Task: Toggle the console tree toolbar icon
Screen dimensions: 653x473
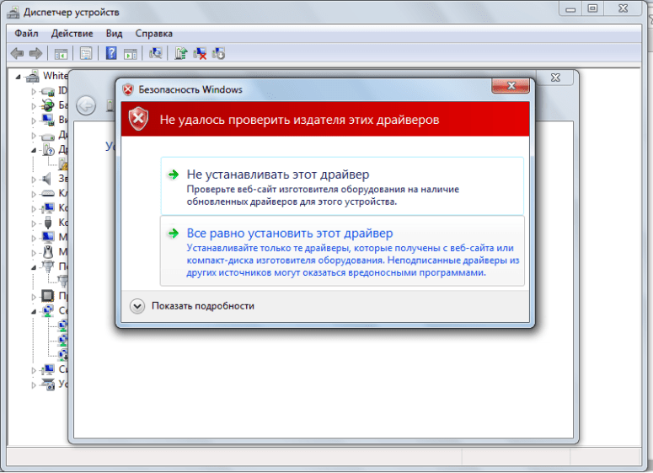Action: 61,54
